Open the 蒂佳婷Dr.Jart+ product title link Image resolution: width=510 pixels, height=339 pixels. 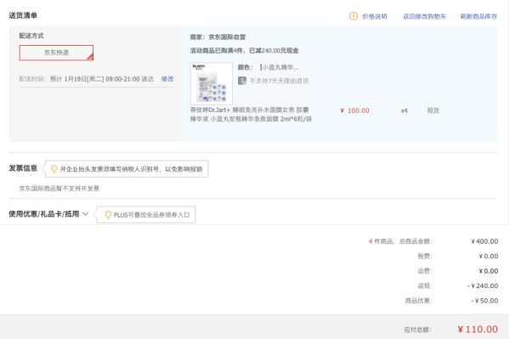coord(251,115)
